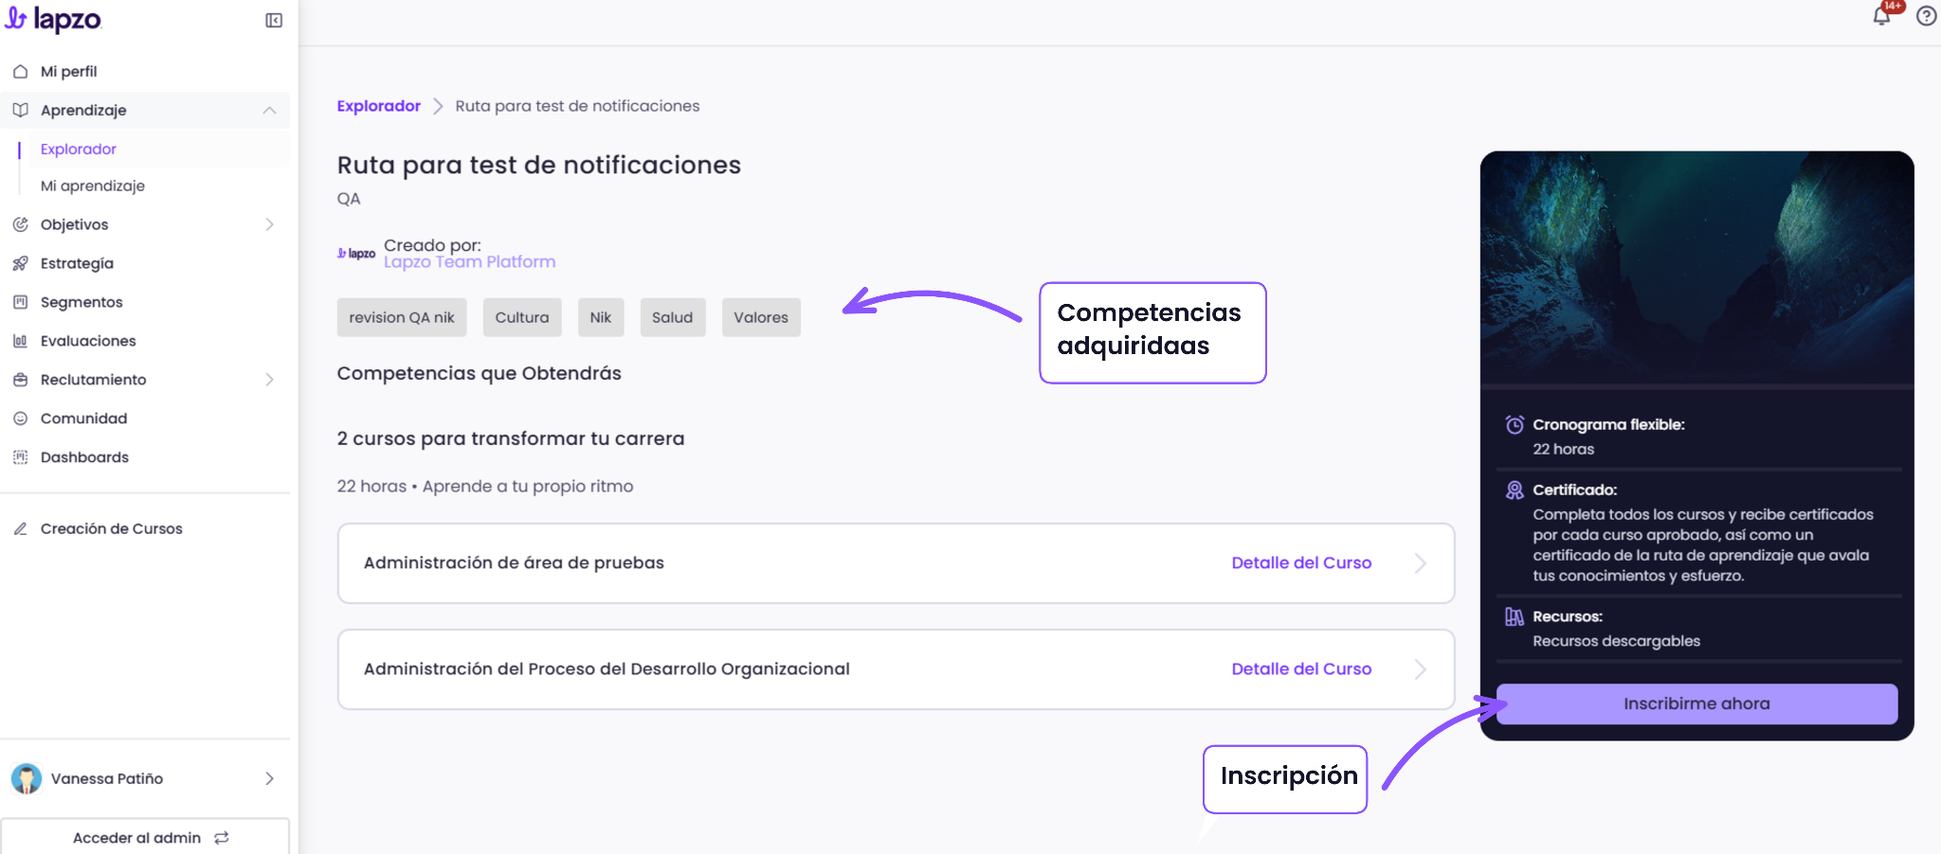Collapse the Aprendizaje menu chevron
Image resolution: width=1941 pixels, height=854 pixels.
click(x=269, y=110)
